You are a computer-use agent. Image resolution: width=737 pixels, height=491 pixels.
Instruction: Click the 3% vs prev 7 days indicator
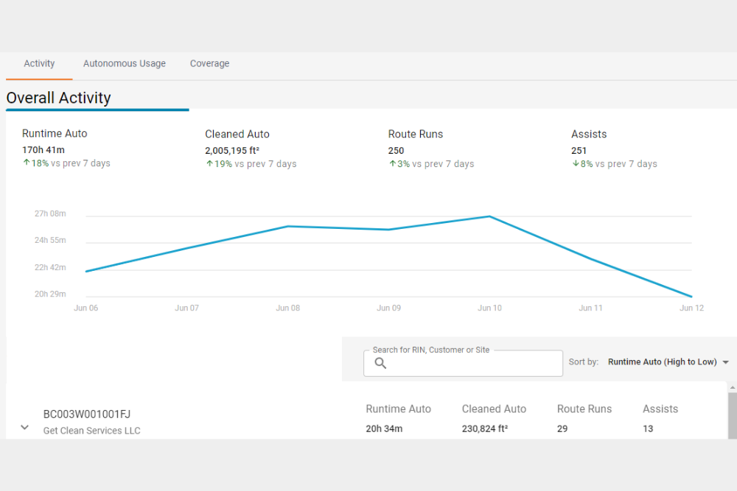point(431,164)
